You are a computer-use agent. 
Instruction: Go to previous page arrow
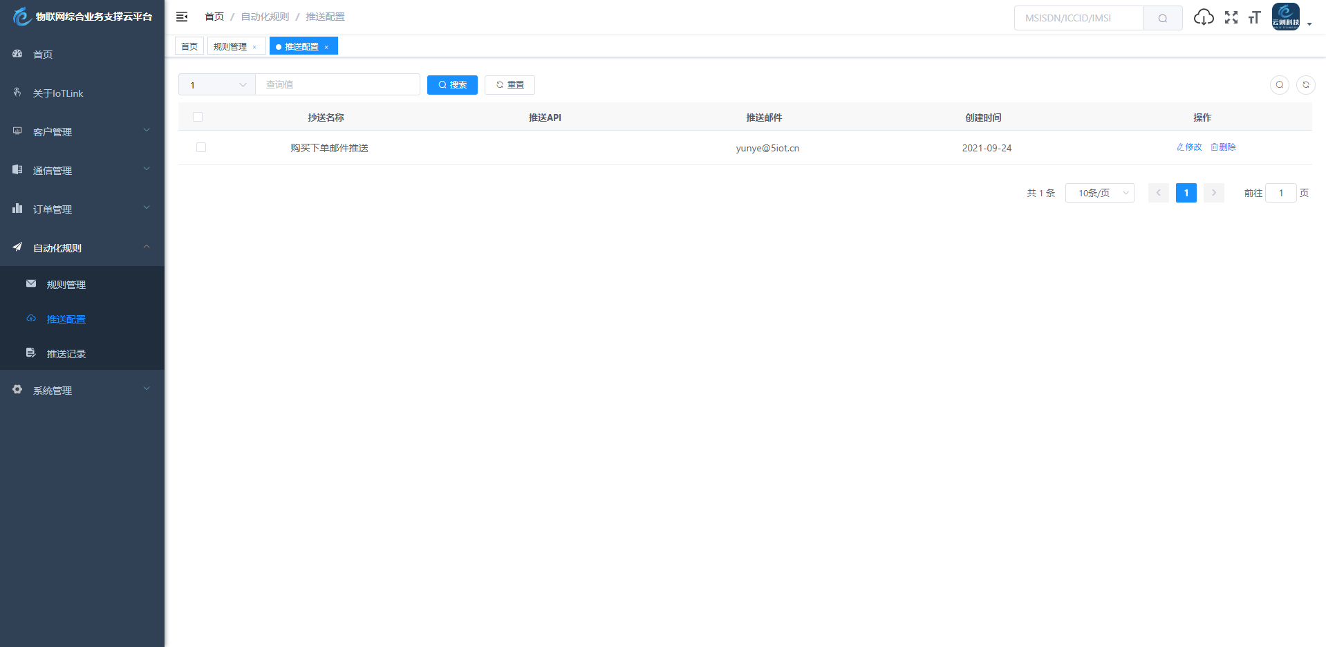(x=1159, y=193)
